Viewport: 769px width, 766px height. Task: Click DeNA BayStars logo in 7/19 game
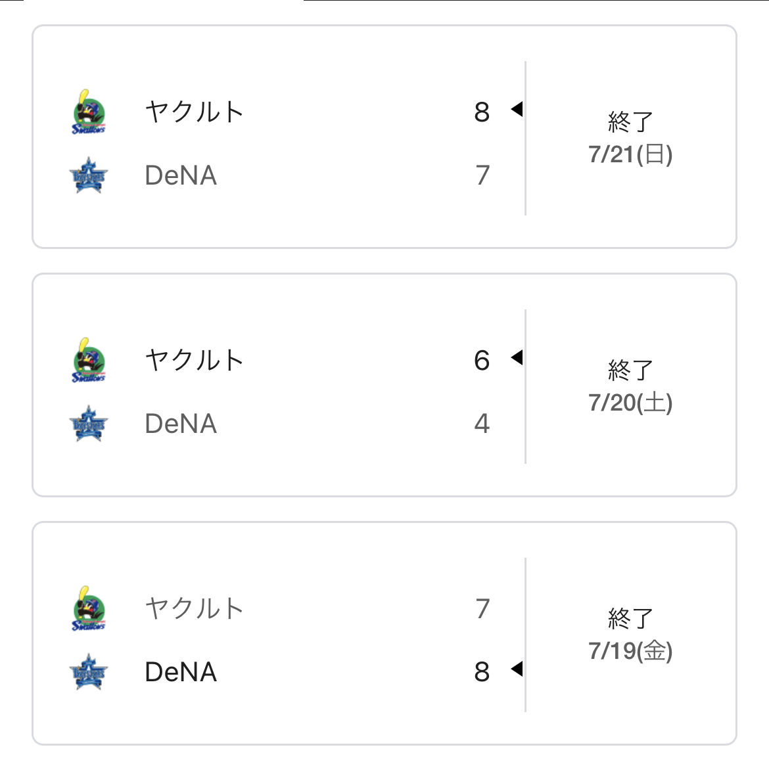pyautogui.click(x=89, y=673)
